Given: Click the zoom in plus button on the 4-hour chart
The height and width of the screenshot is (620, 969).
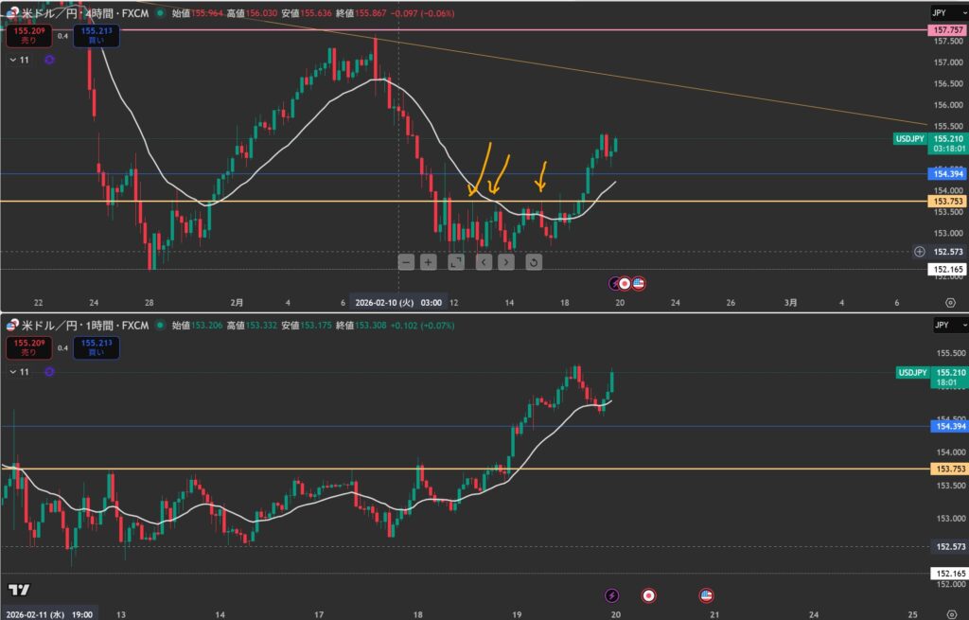Looking at the screenshot, I should point(429,261).
